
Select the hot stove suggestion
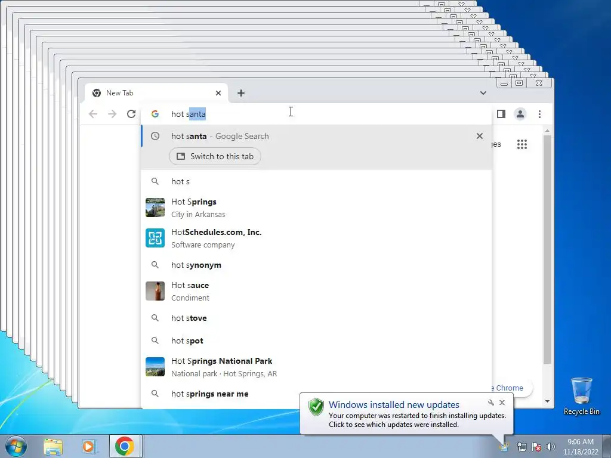316,318
